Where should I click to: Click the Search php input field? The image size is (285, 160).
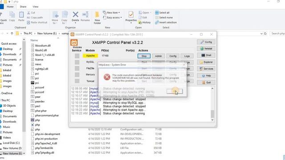[x=277, y=34]
